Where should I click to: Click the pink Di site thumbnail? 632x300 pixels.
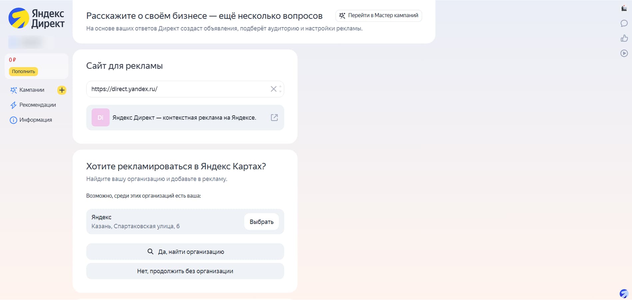click(x=101, y=118)
